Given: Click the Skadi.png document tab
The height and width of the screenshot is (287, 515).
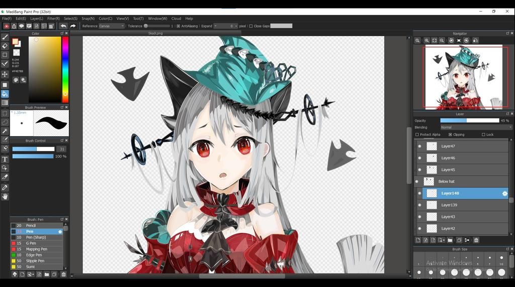Looking at the screenshot, I should pos(155,34).
